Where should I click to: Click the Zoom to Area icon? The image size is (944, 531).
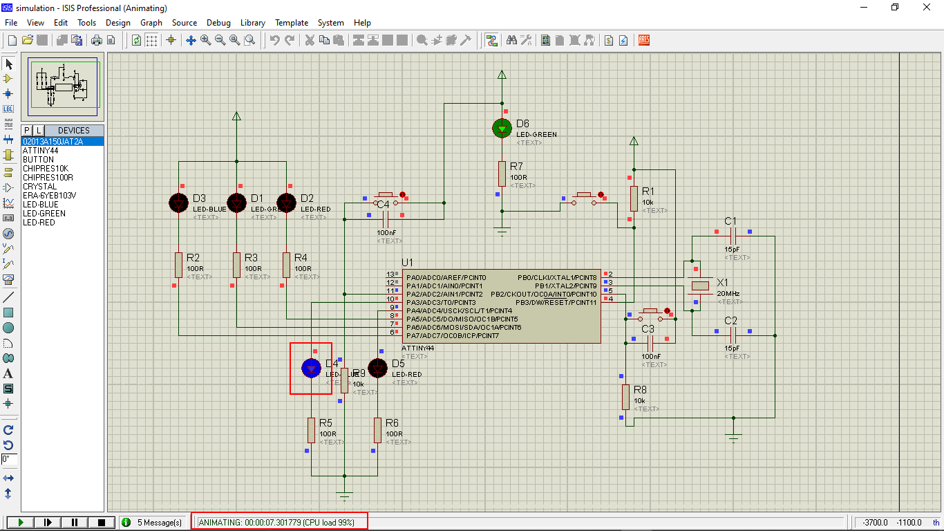click(249, 40)
